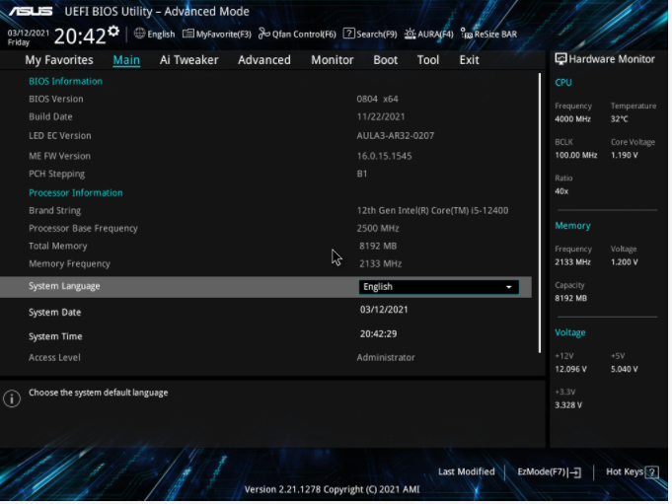672x504 pixels.
Task: Click the top bar clock 20:42
Action: (80, 36)
